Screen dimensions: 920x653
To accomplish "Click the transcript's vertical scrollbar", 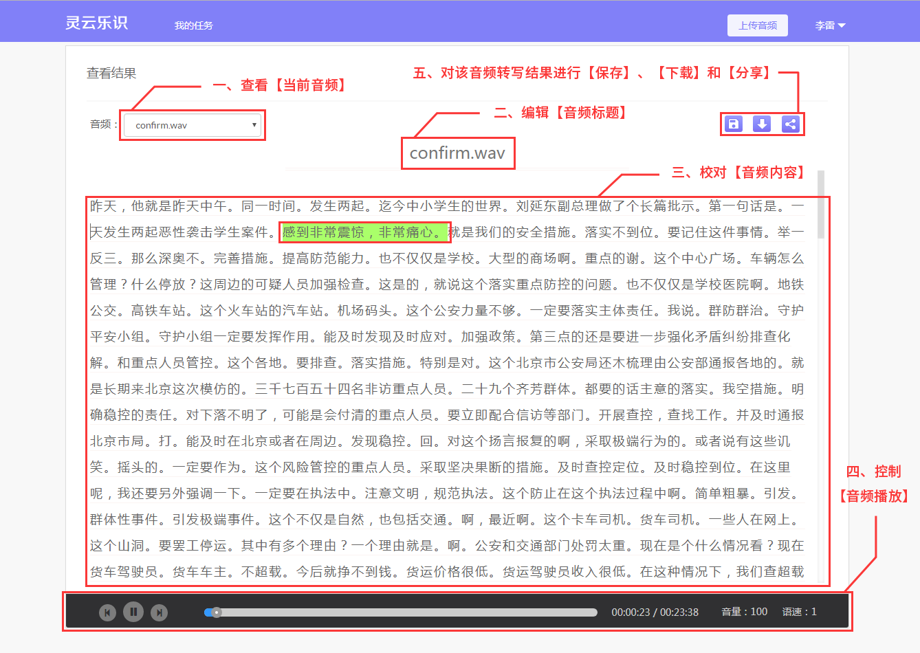I will (820, 206).
